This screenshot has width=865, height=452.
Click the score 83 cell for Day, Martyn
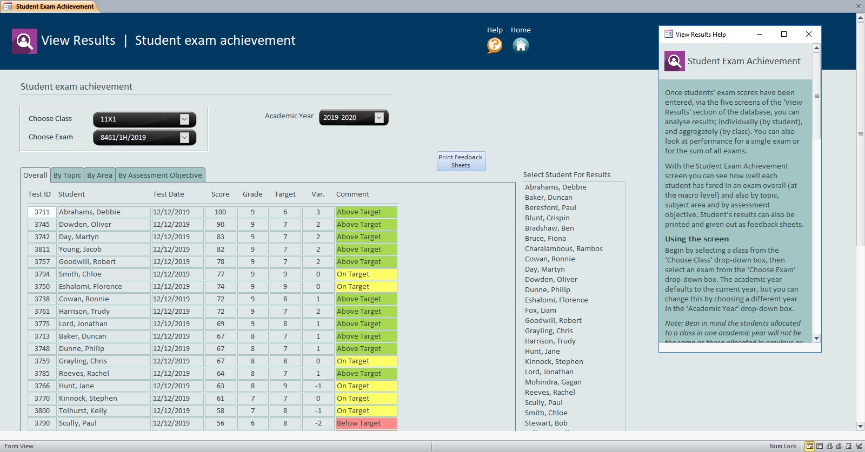[x=221, y=237]
